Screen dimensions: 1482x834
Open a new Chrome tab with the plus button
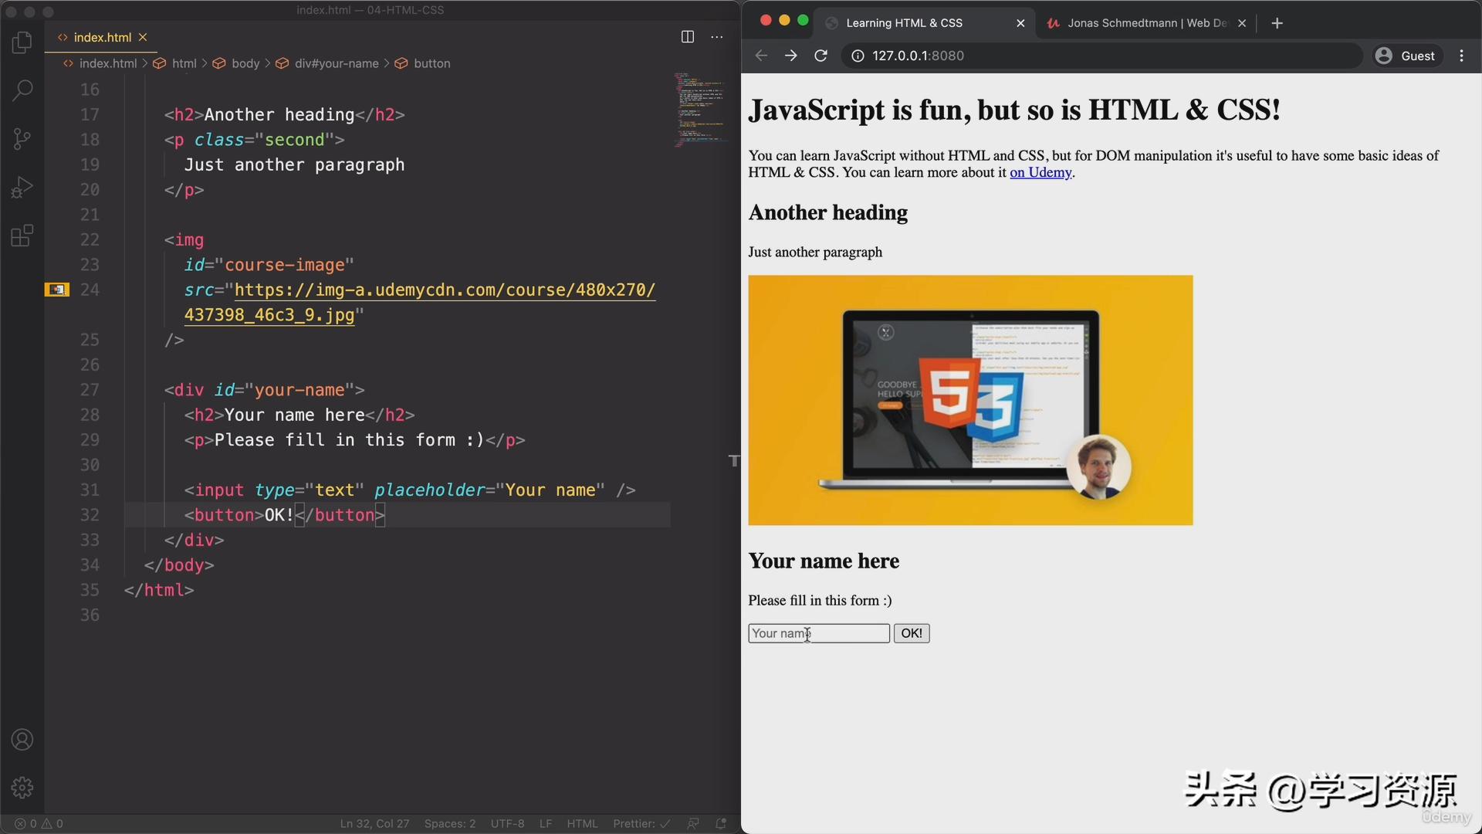coord(1277,23)
